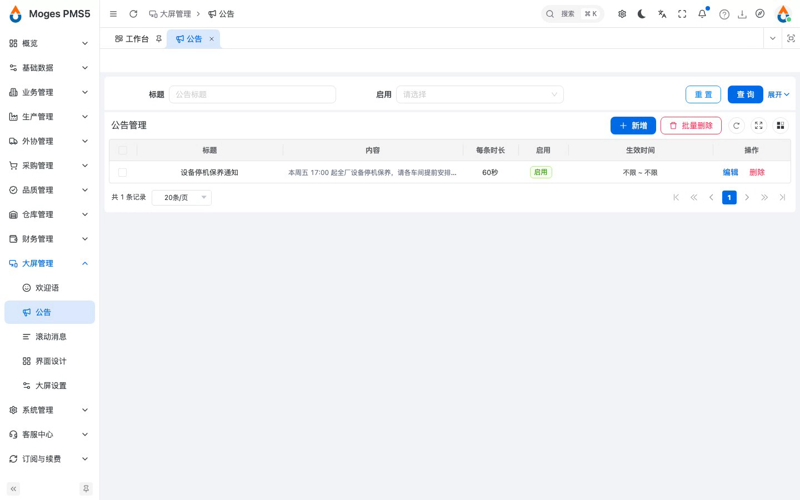This screenshot has height=500, width=800.
Task: Click the page refresh icon in header
Action: point(133,14)
